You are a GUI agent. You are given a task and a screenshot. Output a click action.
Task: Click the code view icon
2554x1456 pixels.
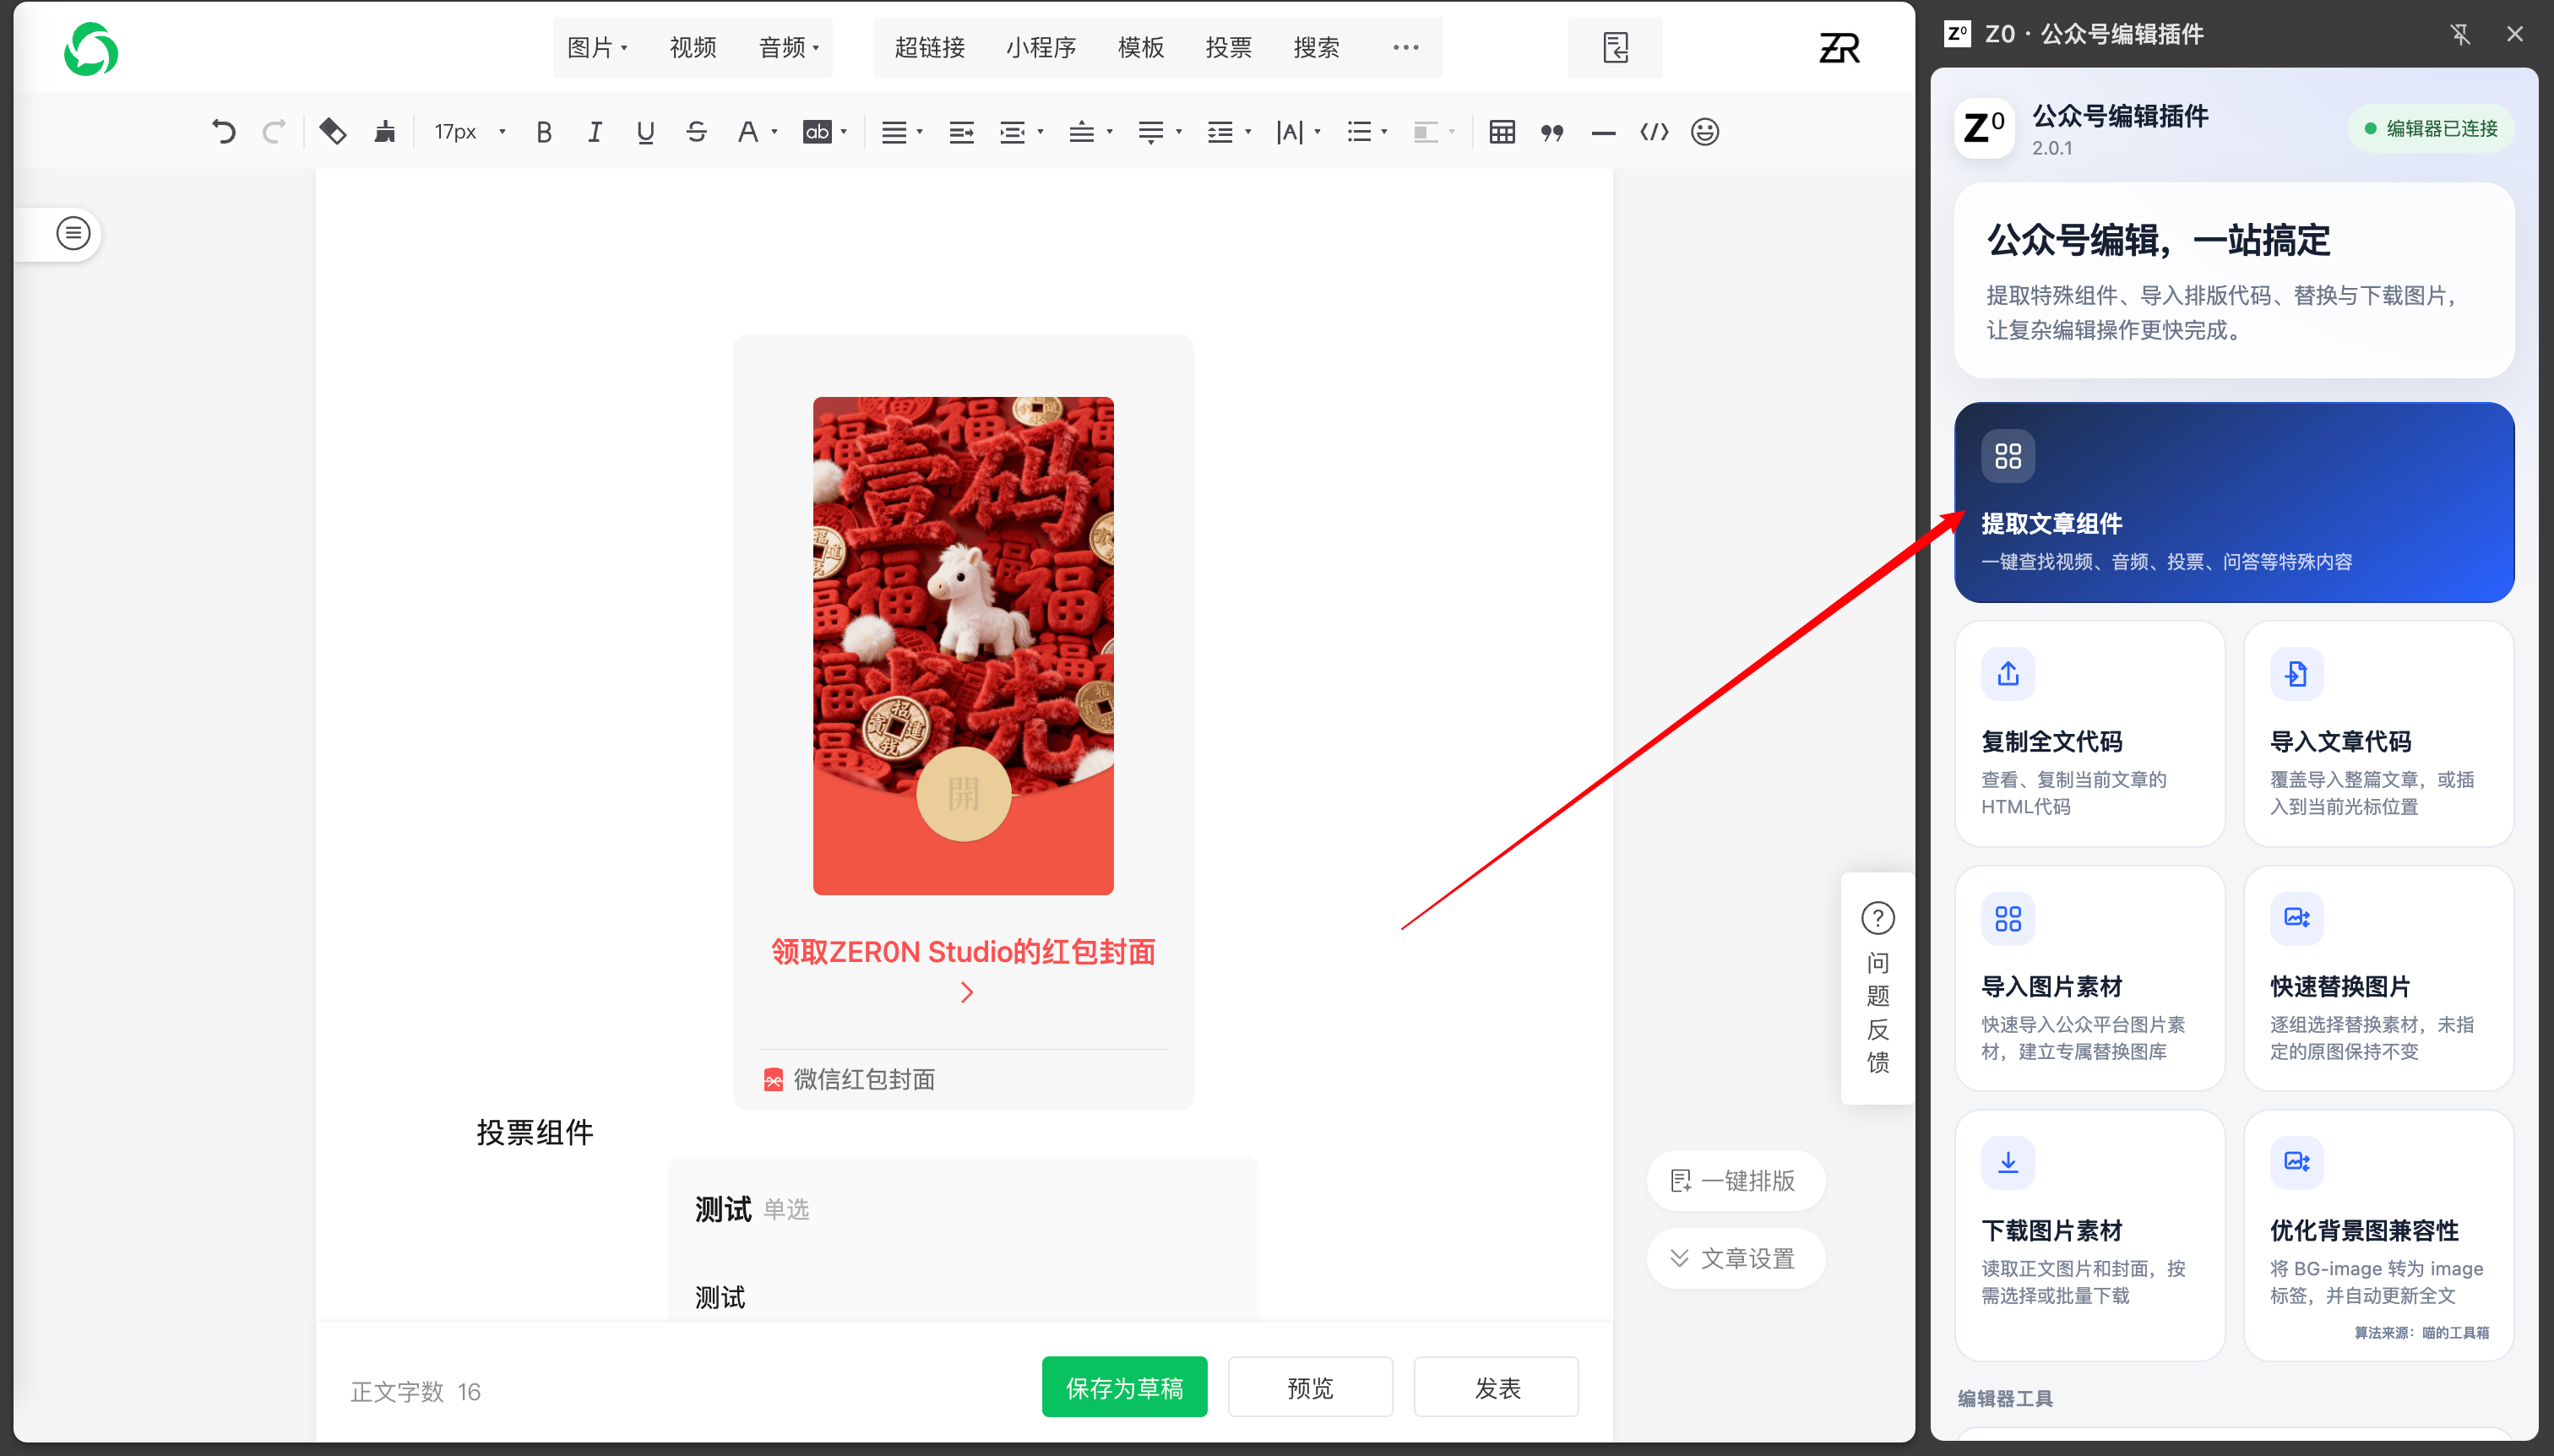tap(1654, 132)
